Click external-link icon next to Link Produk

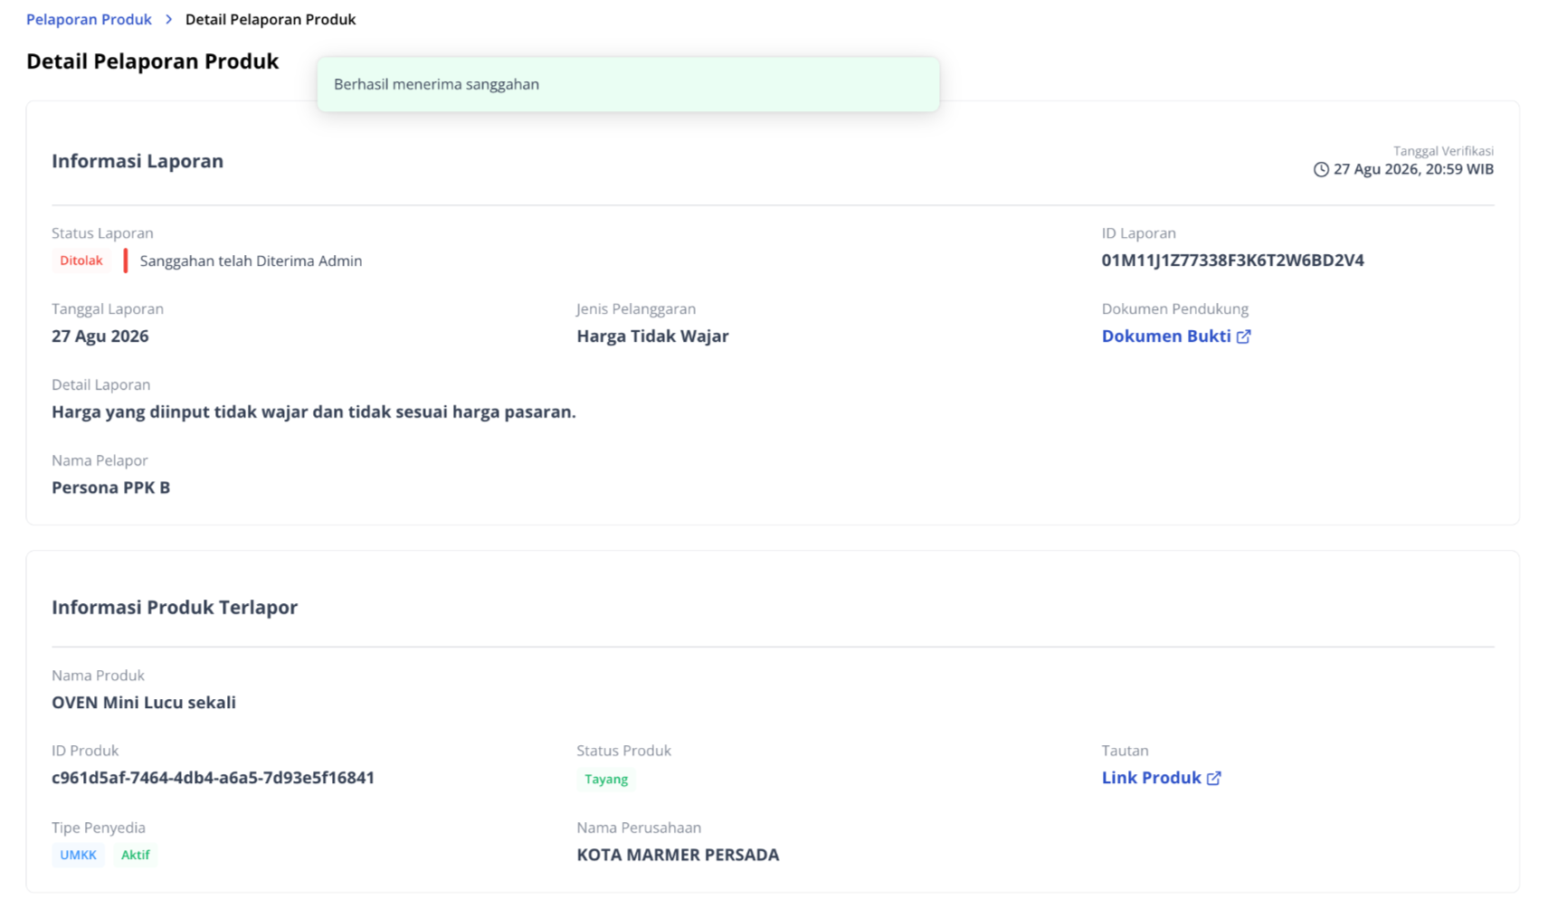coord(1214,778)
